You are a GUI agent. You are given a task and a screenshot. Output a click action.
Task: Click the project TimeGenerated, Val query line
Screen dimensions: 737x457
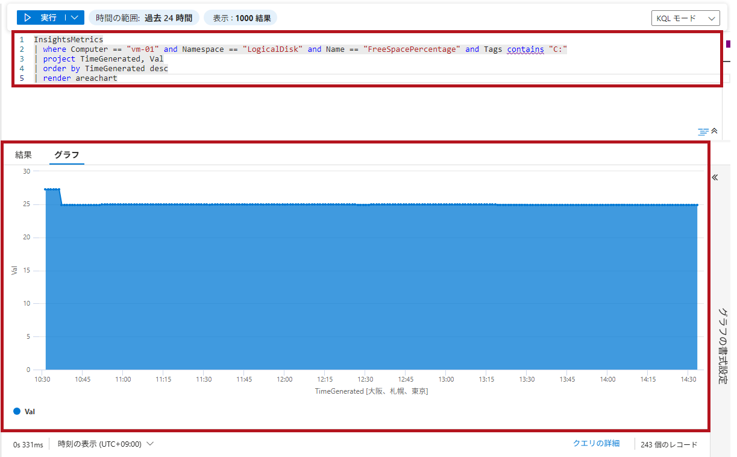102,59
